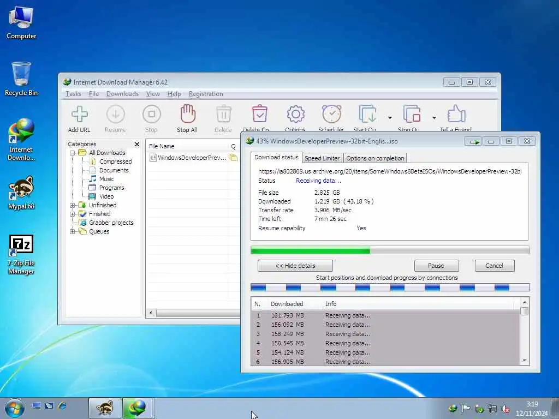Open the View menu
559x419 pixels.
[153, 94]
